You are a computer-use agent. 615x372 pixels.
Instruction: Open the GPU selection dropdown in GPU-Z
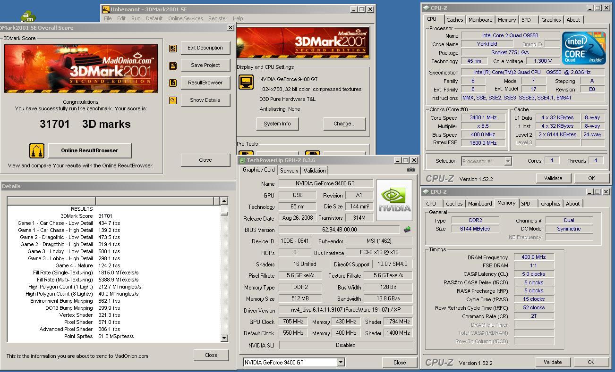341,363
